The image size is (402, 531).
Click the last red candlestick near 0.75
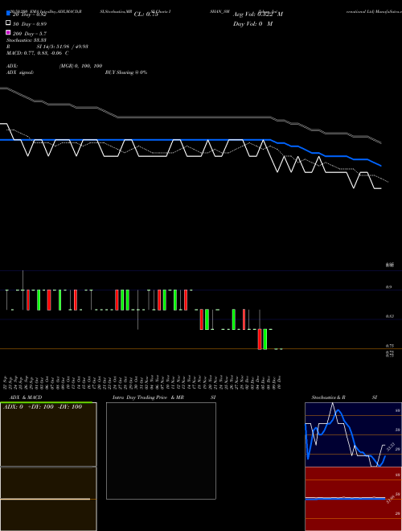pyautogui.click(x=260, y=339)
